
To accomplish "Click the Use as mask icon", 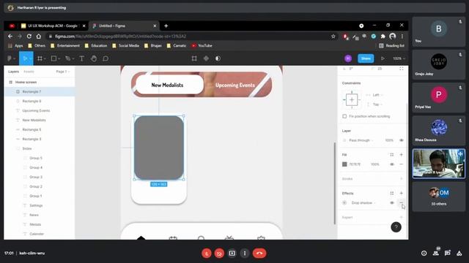I will 218,58.
